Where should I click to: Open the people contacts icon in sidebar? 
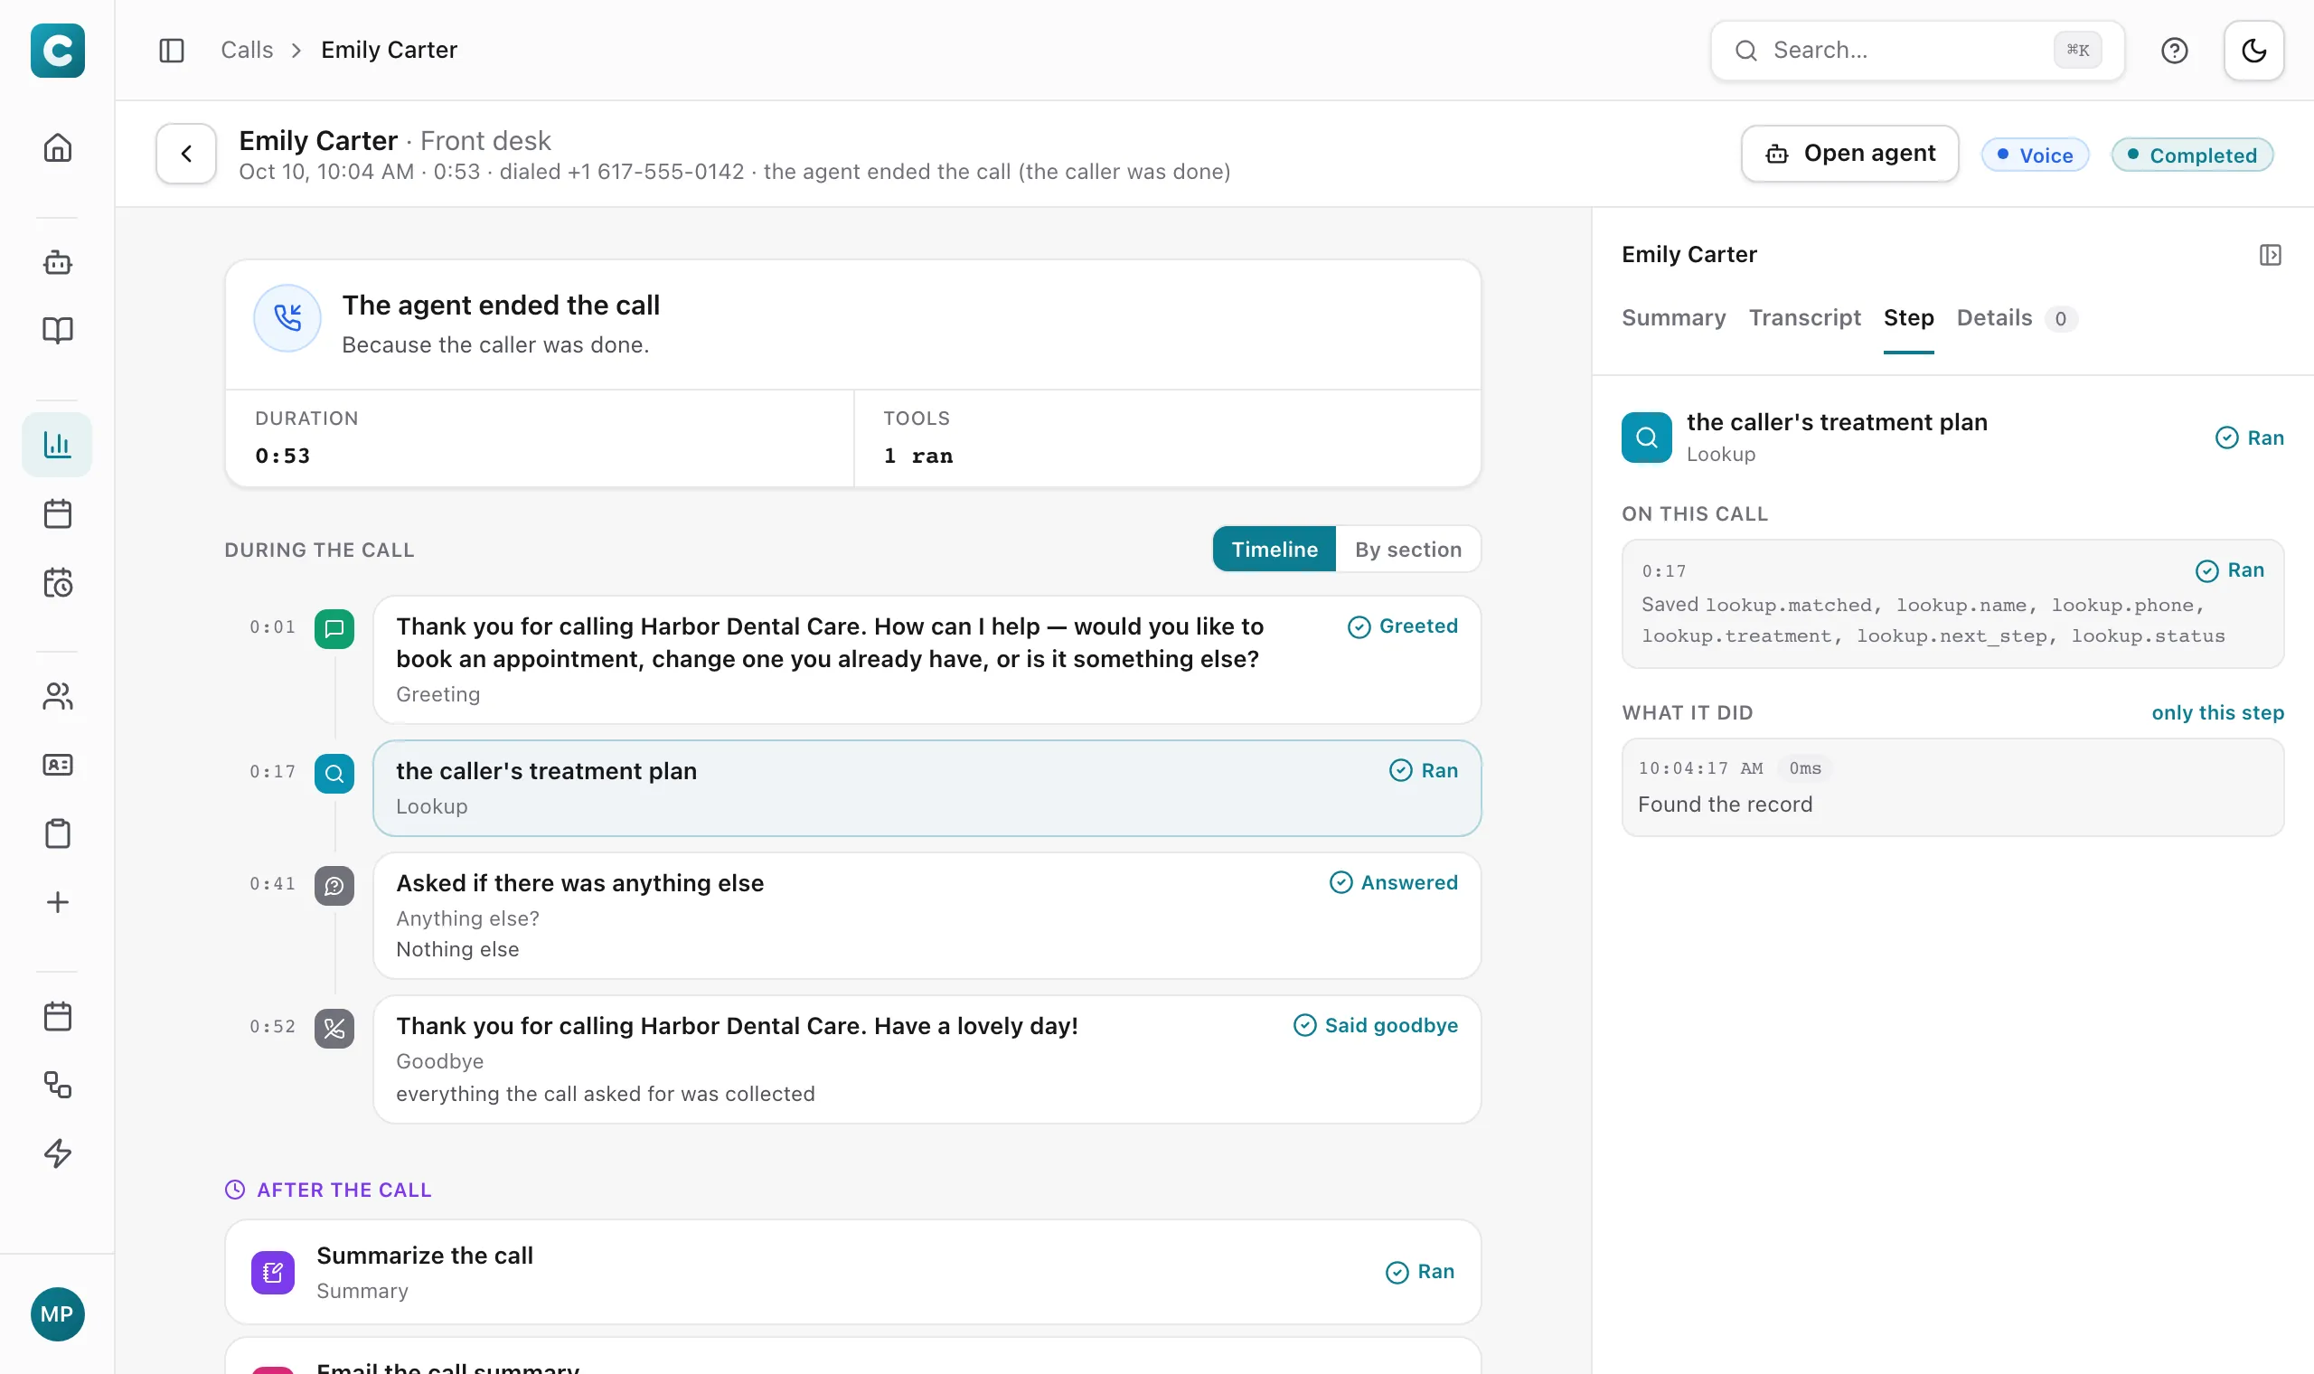[57, 696]
